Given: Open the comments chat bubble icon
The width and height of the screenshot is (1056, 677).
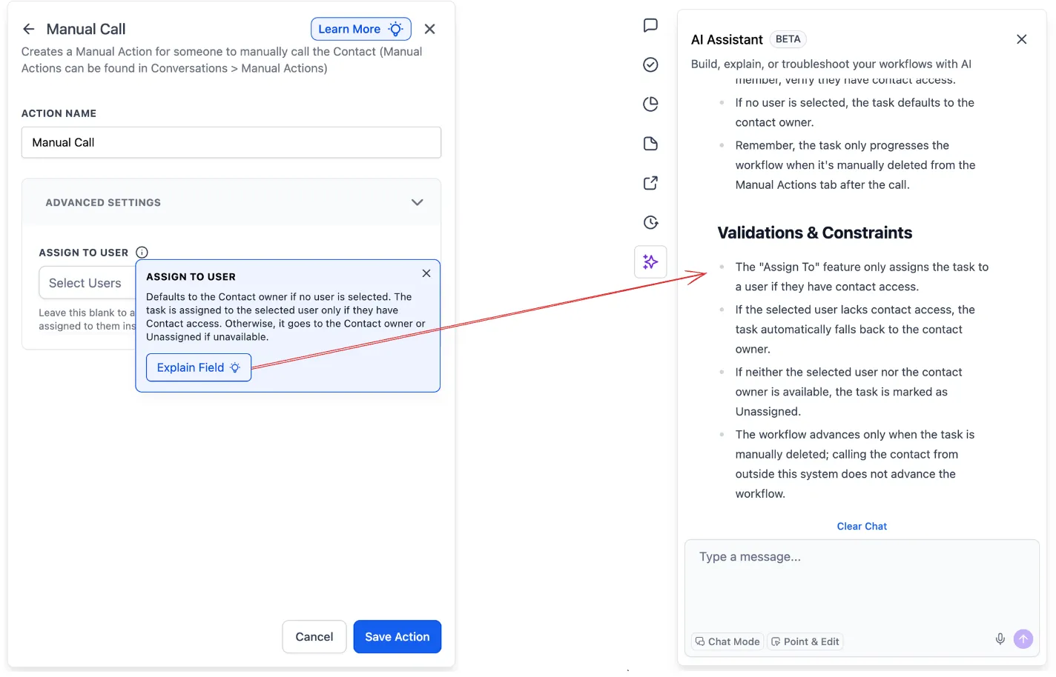Looking at the screenshot, I should [x=650, y=25].
